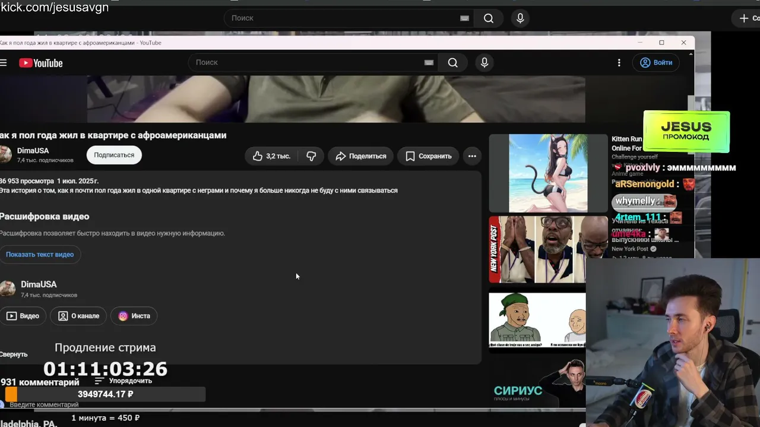Screen dimensions: 760x427
Task: Open DimaUSA avatar beside the Подписаться button
Action: (x=5, y=155)
